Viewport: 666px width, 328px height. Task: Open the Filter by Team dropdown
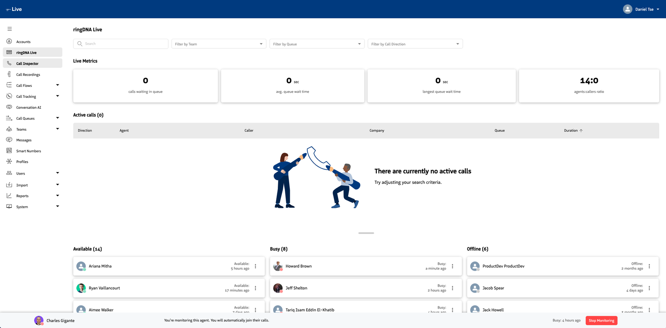219,44
